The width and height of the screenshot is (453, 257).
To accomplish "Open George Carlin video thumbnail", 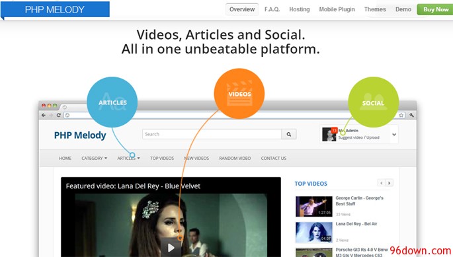I will (313, 206).
